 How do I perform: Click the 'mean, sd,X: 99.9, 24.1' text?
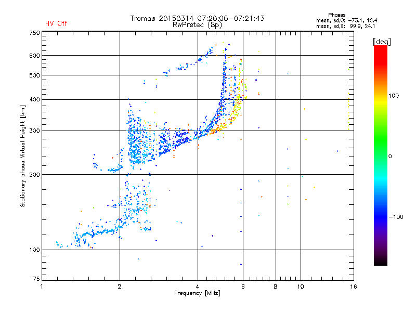point(345,26)
